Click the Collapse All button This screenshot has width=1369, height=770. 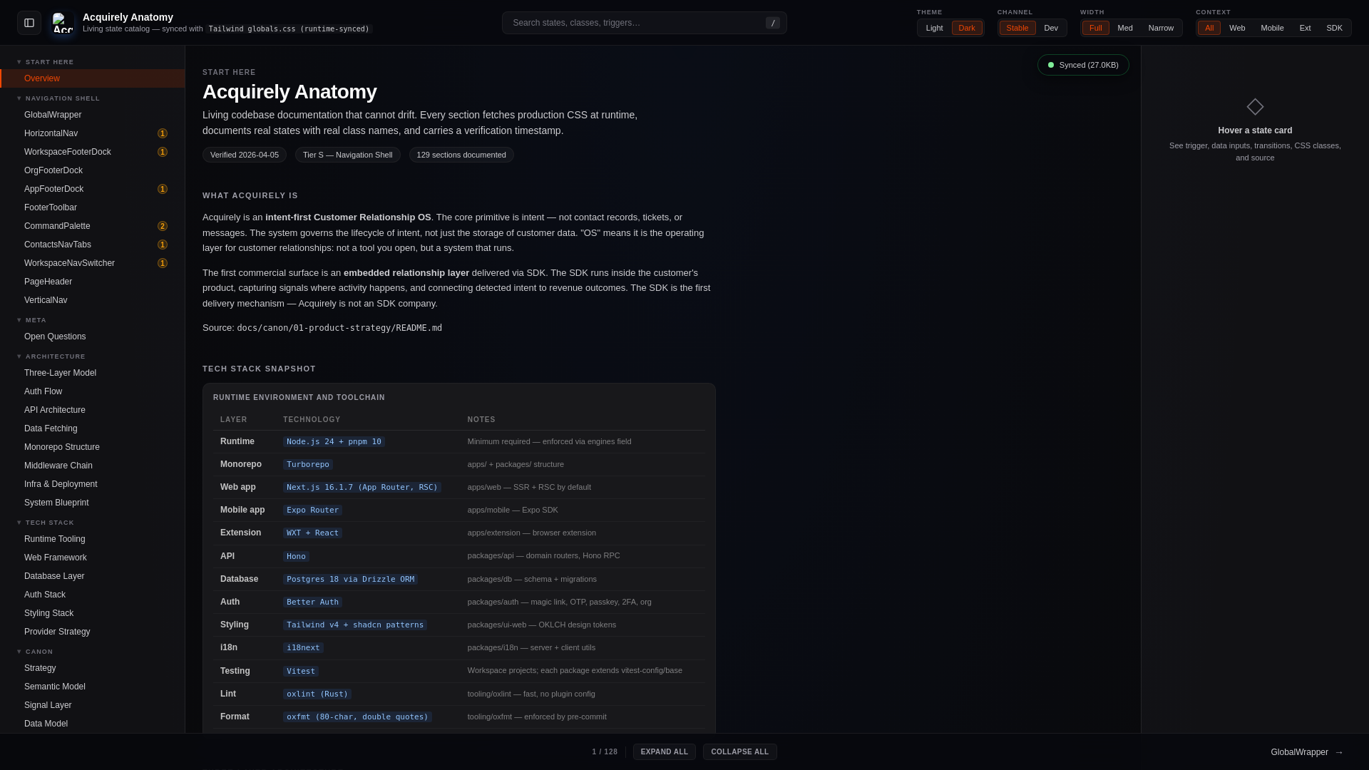click(739, 752)
